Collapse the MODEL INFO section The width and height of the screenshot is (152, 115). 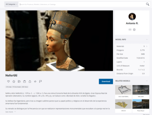pos(147,40)
